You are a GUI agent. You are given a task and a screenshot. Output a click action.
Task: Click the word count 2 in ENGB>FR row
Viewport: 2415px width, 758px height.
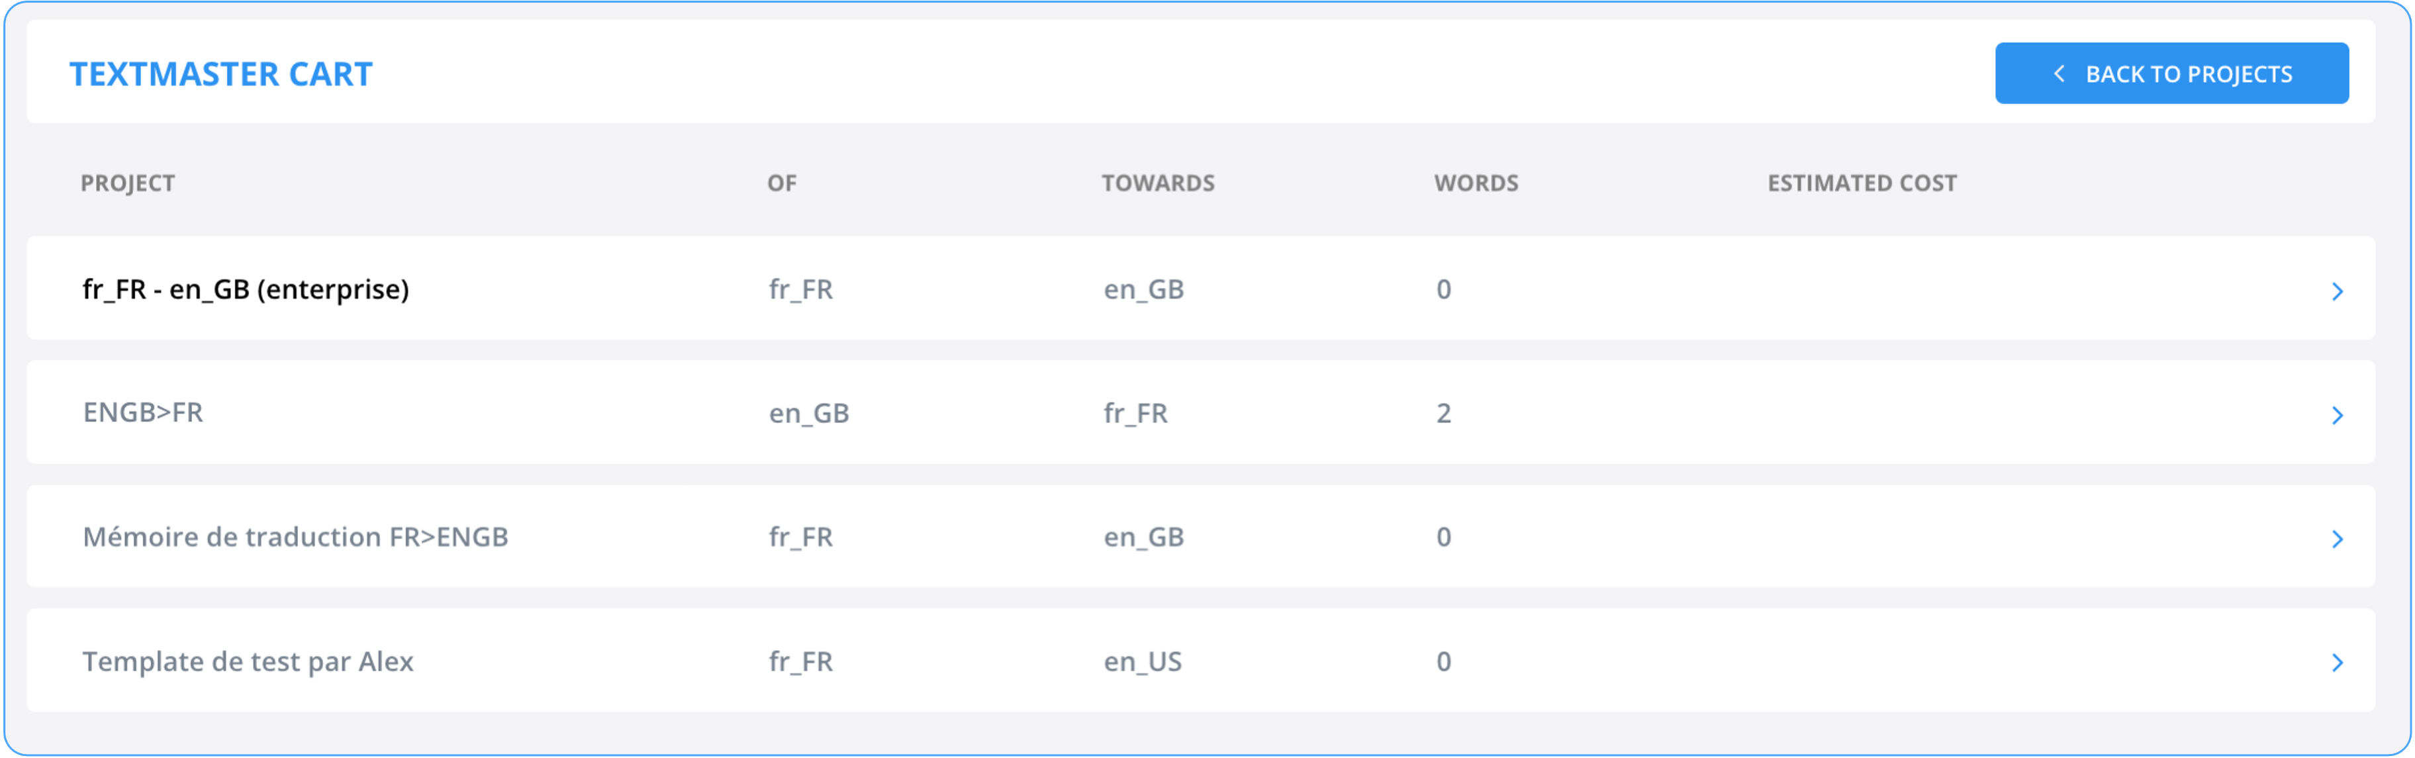click(x=1443, y=413)
